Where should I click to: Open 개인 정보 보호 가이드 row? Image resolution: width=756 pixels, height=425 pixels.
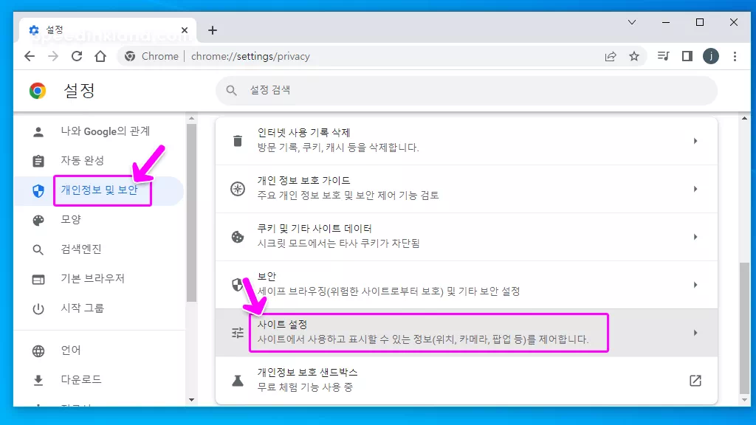coord(467,189)
